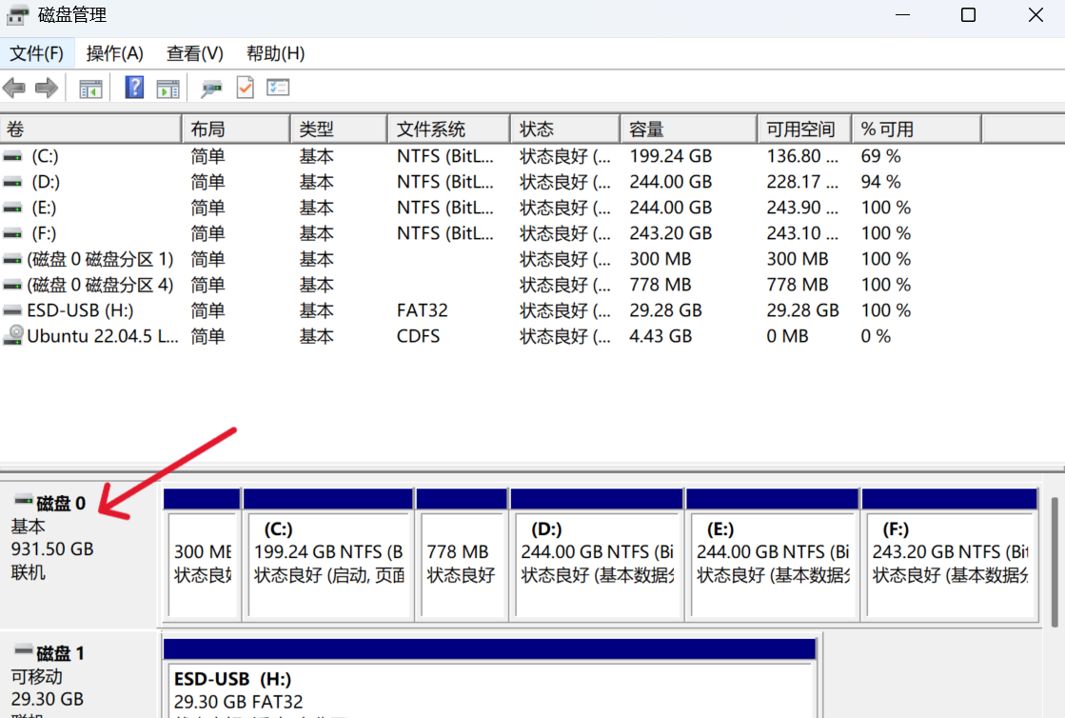The height and width of the screenshot is (718, 1065).
Task: Click the Back arrow toolbar icon
Action: click(14, 88)
